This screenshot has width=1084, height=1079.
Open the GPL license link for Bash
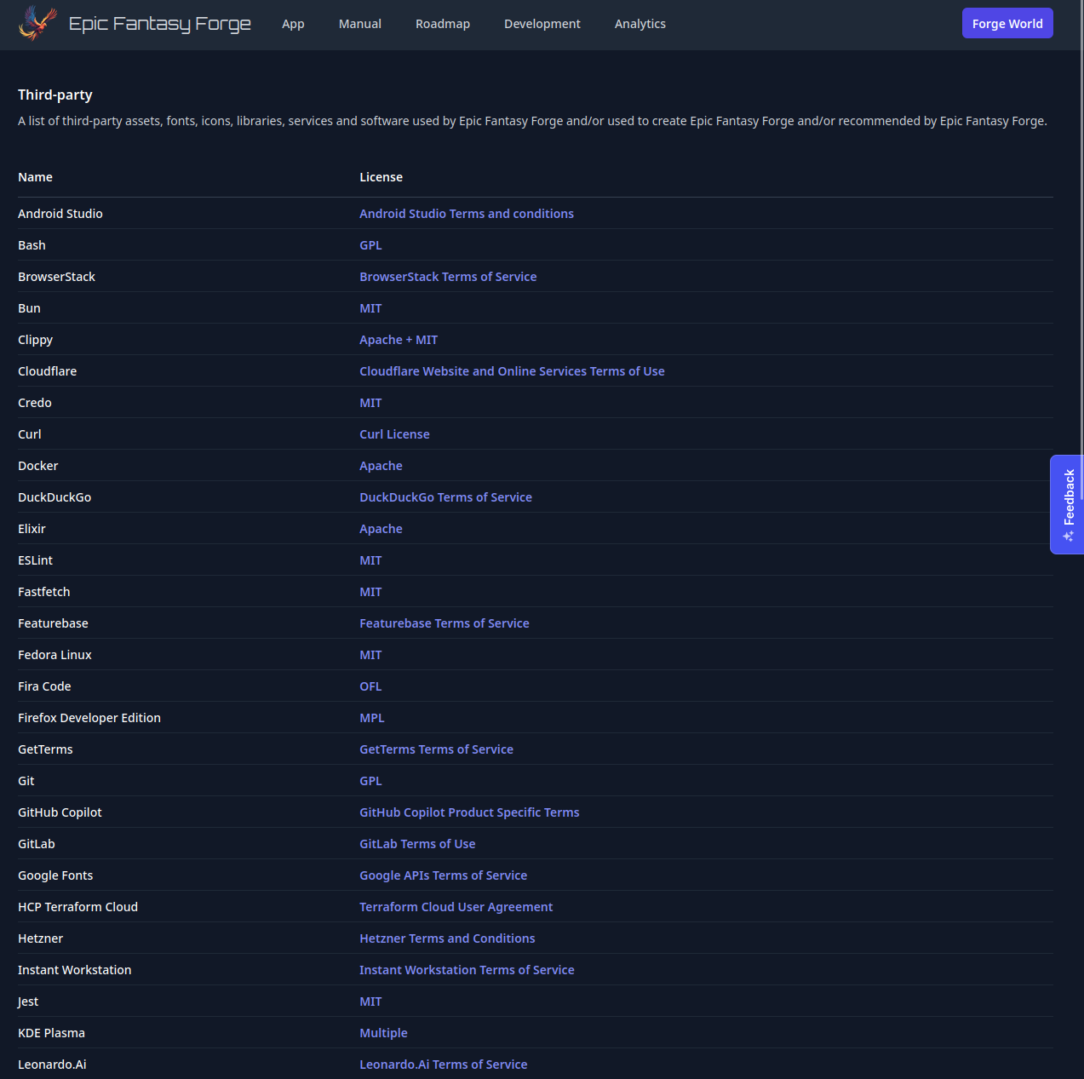(370, 245)
